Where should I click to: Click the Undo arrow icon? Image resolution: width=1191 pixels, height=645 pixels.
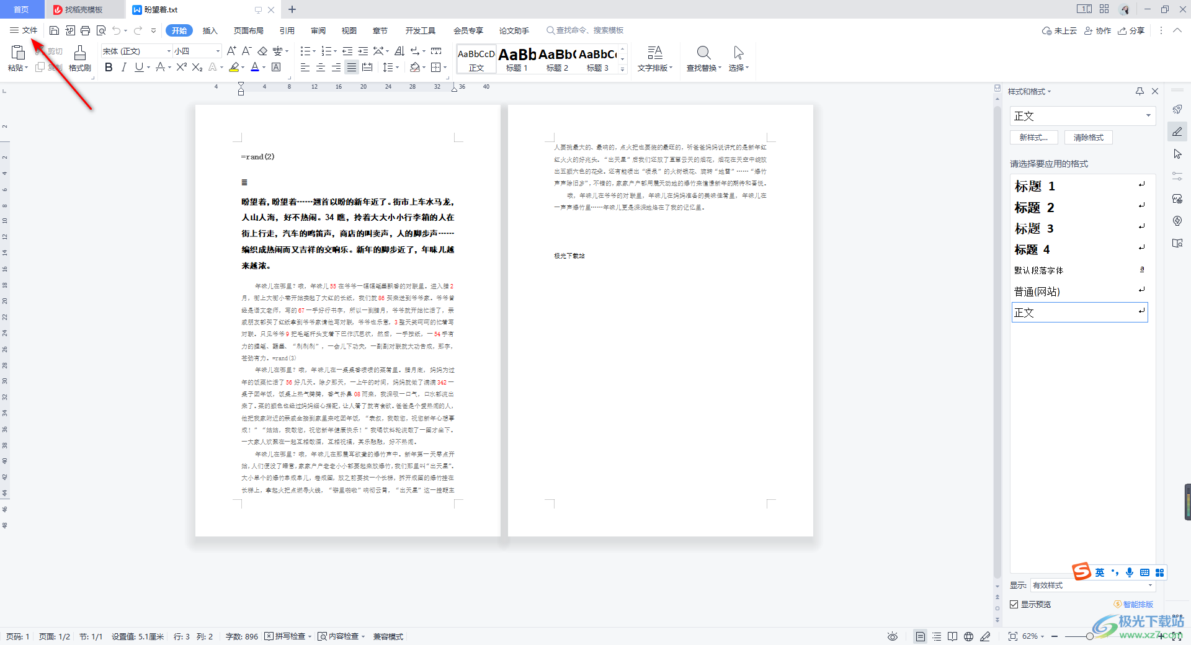[x=117, y=30]
